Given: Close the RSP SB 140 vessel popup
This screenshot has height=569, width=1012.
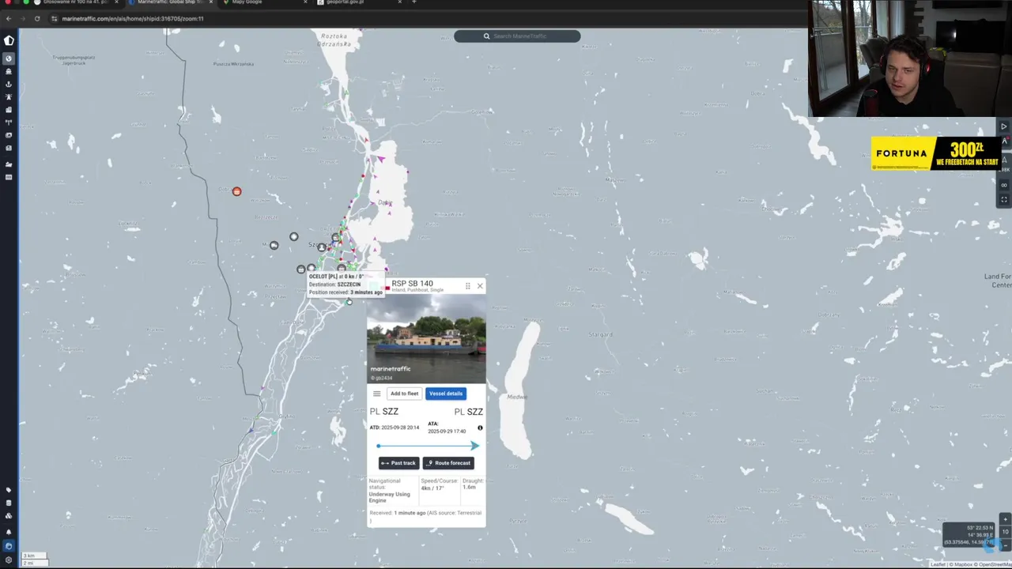Looking at the screenshot, I should pos(479,286).
